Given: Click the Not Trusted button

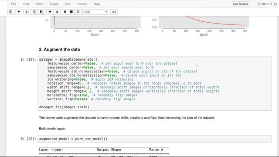Looking at the screenshot, I should click(x=241, y=4).
